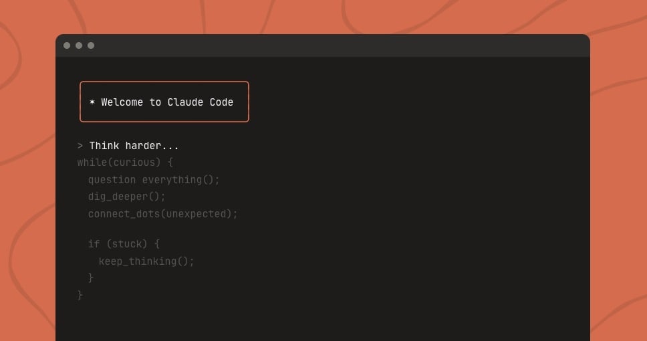Click the empty area of the terminal title bar
Image resolution: width=647 pixels, height=341 pixels.
point(334,45)
